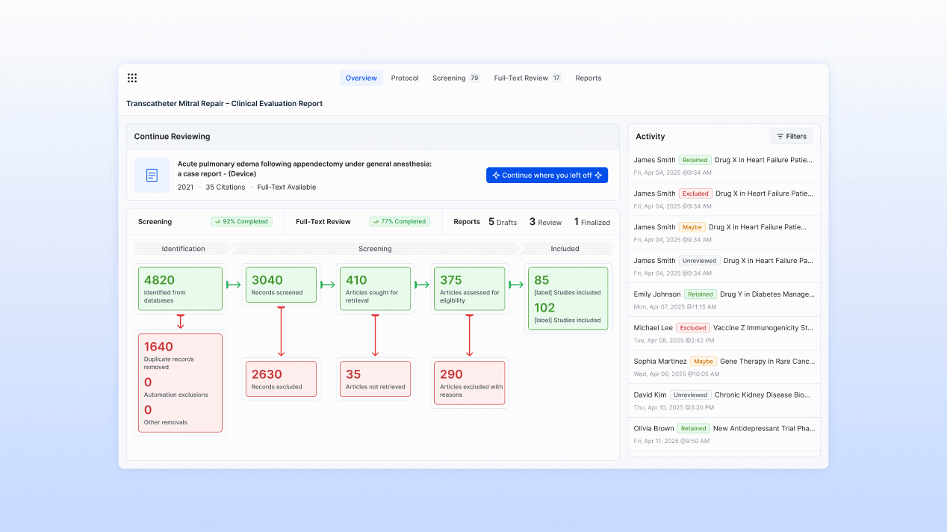The height and width of the screenshot is (532, 947).
Task: Open the Protocol tab
Action: point(405,78)
